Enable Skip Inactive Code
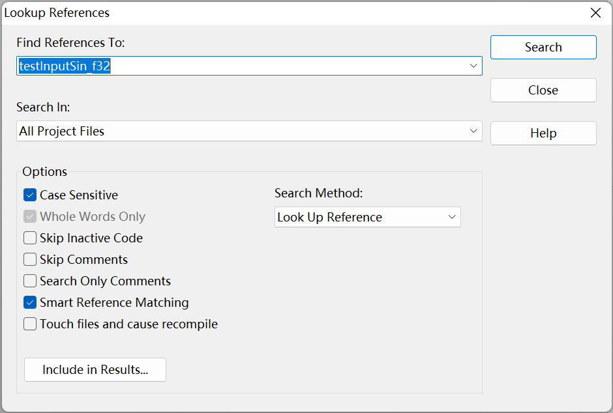This screenshot has height=413, width=613. pyautogui.click(x=30, y=238)
